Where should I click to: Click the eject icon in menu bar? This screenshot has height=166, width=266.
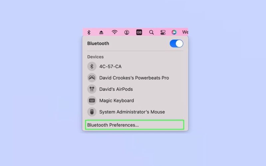101,32
